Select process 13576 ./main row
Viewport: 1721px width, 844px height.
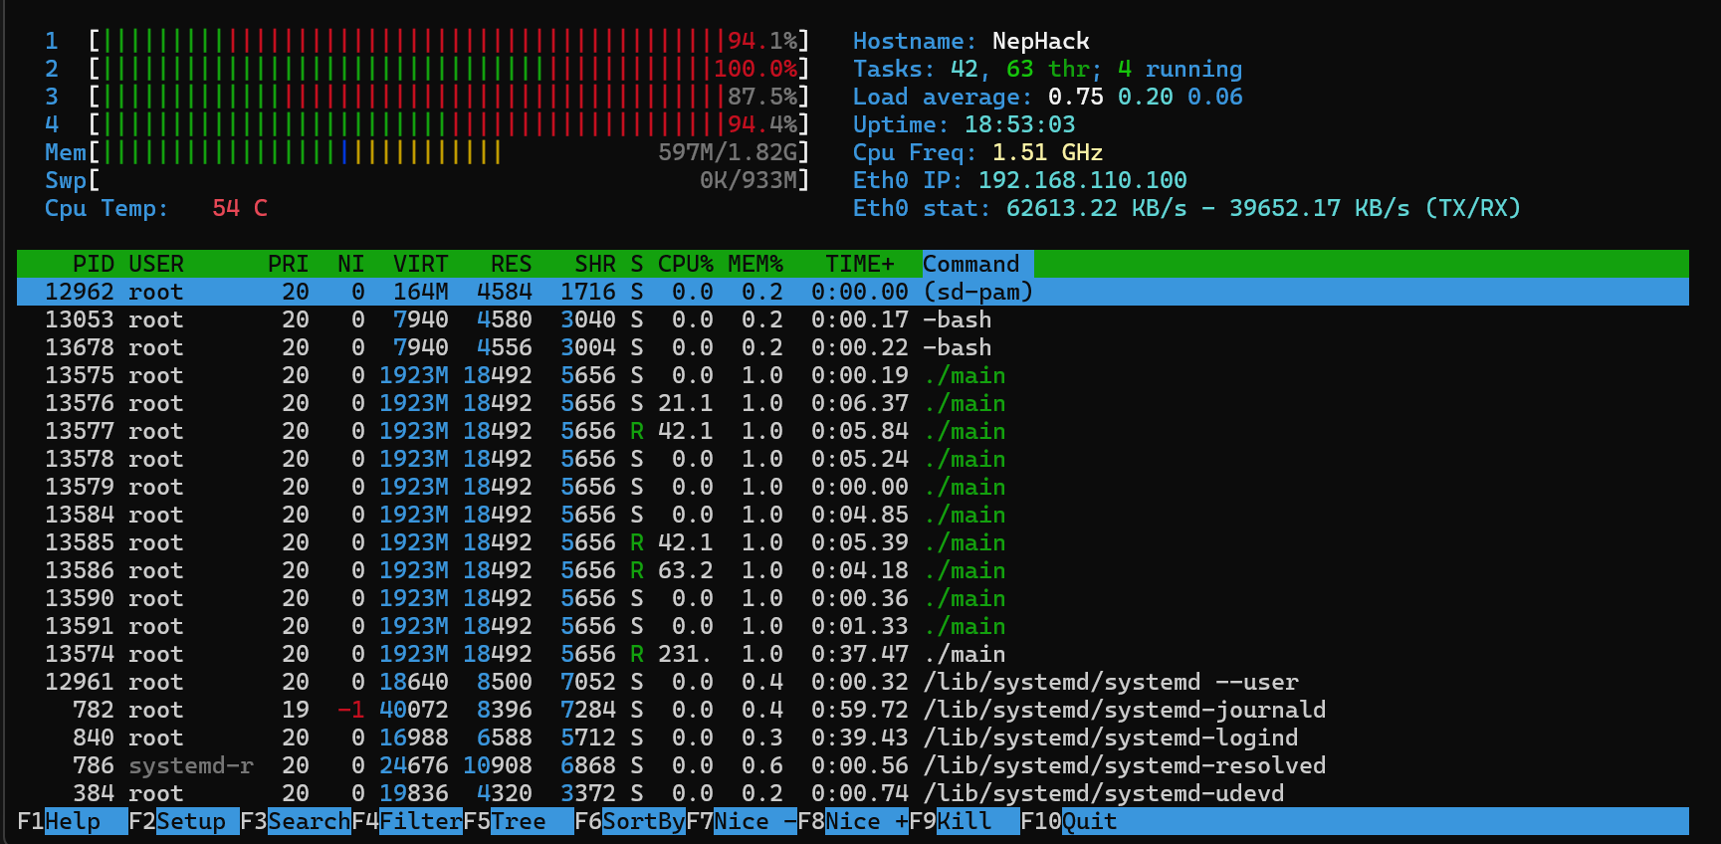pos(853,403)
